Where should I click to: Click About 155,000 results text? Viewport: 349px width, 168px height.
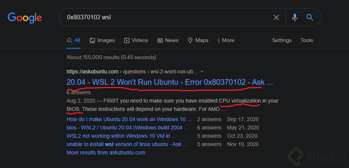point(111,57)
